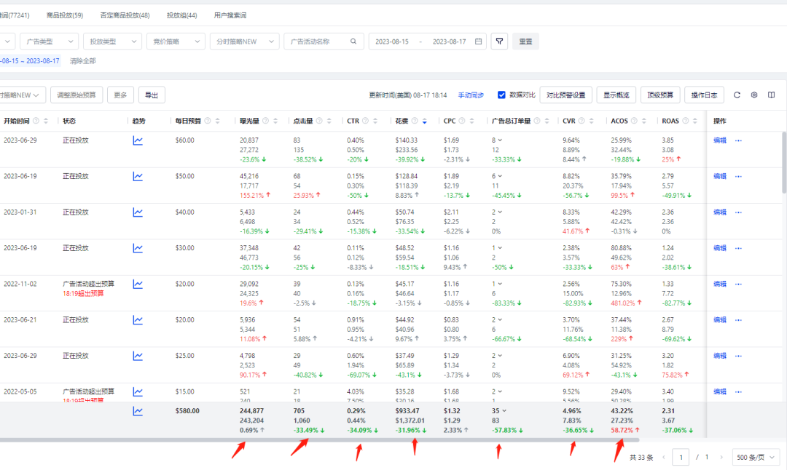The image size is (787, 470).
Task: Click the search magnifier in 广告活动名称 field
Action: pos(353,41)
